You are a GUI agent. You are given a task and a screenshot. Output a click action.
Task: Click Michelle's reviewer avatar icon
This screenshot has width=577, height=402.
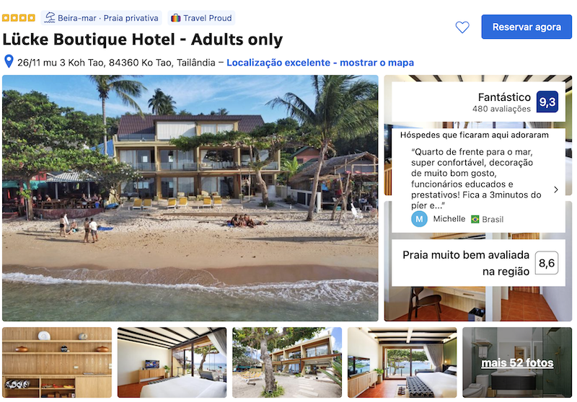click(x=419, y=220)
